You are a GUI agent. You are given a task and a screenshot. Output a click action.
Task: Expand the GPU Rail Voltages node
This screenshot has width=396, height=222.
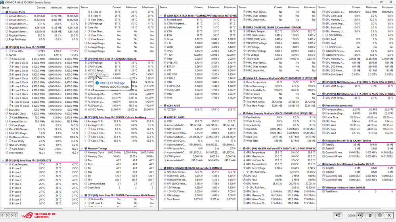click(x=244, y=172)
